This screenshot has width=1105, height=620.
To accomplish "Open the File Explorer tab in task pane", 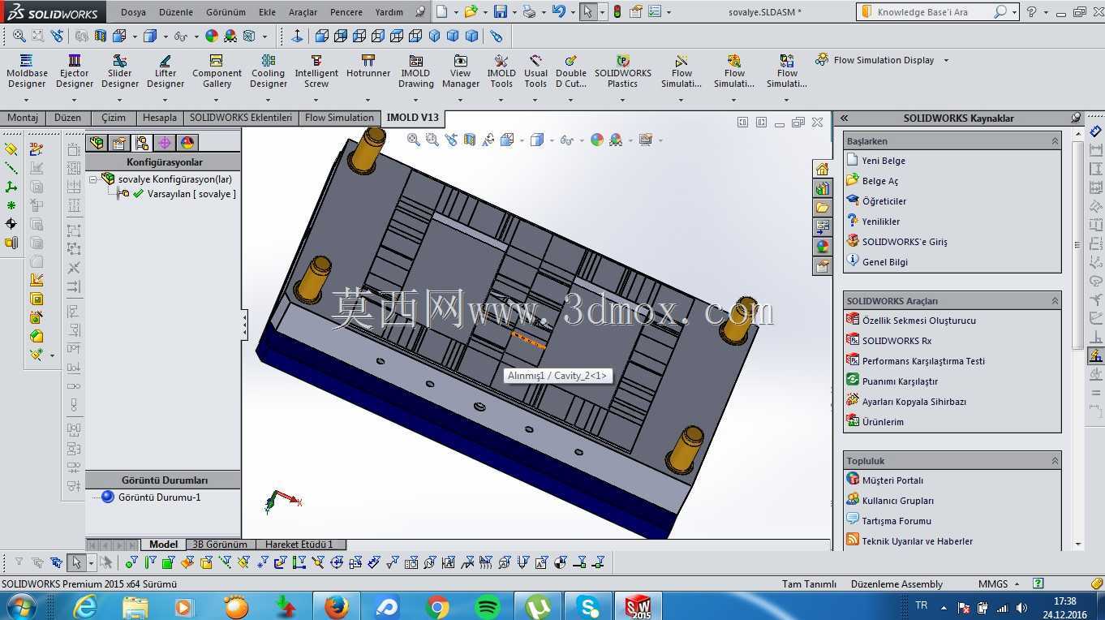I will tap(823, 208).
